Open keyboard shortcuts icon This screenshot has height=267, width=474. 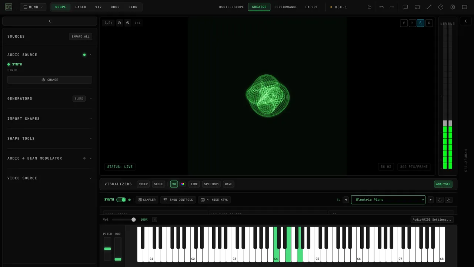(x=464, y=7)
